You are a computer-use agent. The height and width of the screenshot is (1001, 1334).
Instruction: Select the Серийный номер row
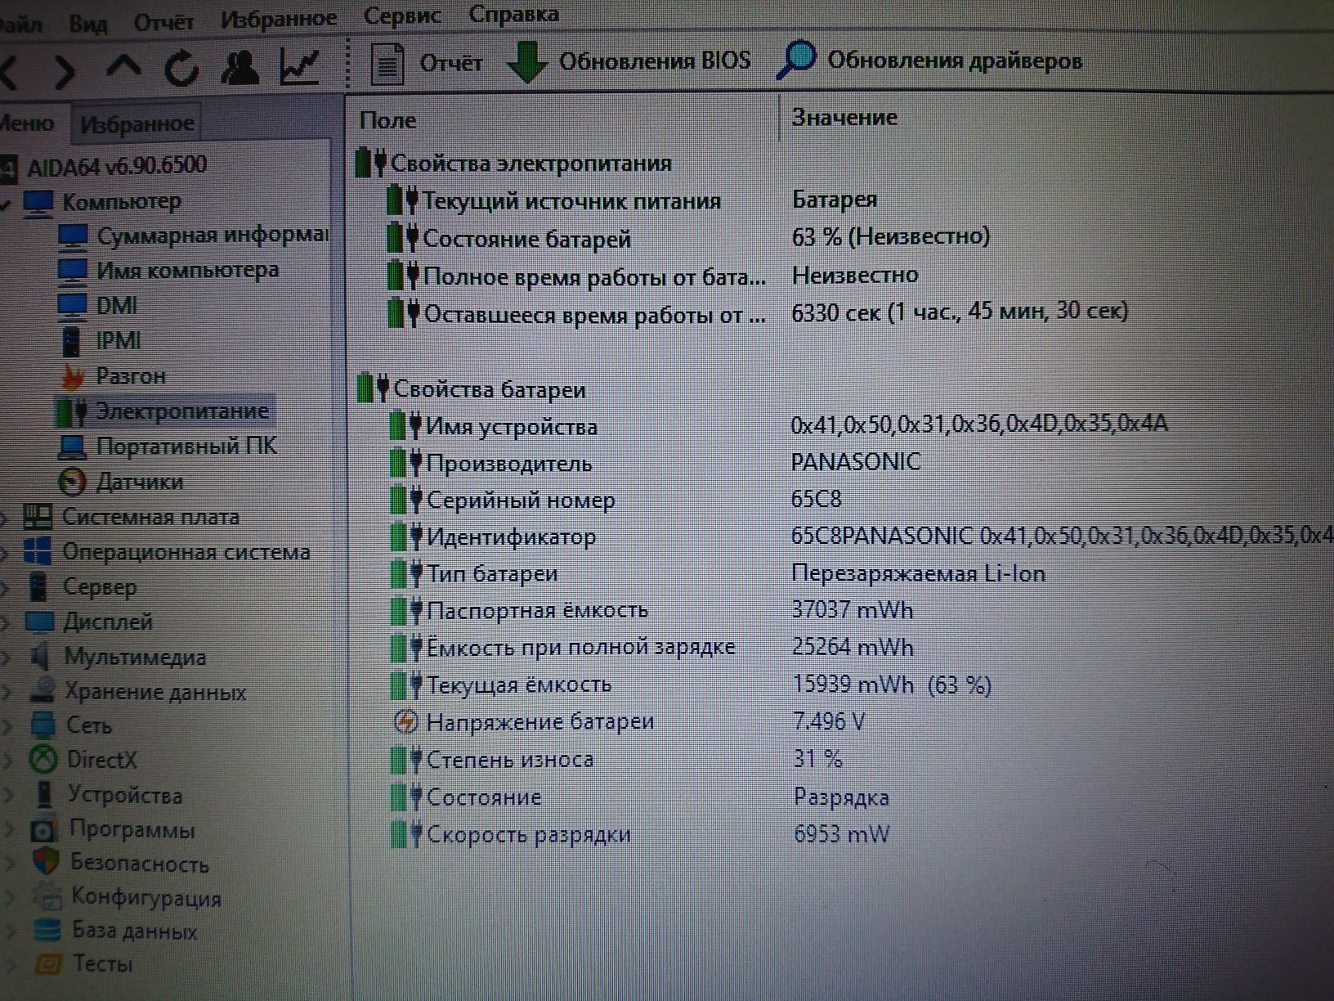842,500
